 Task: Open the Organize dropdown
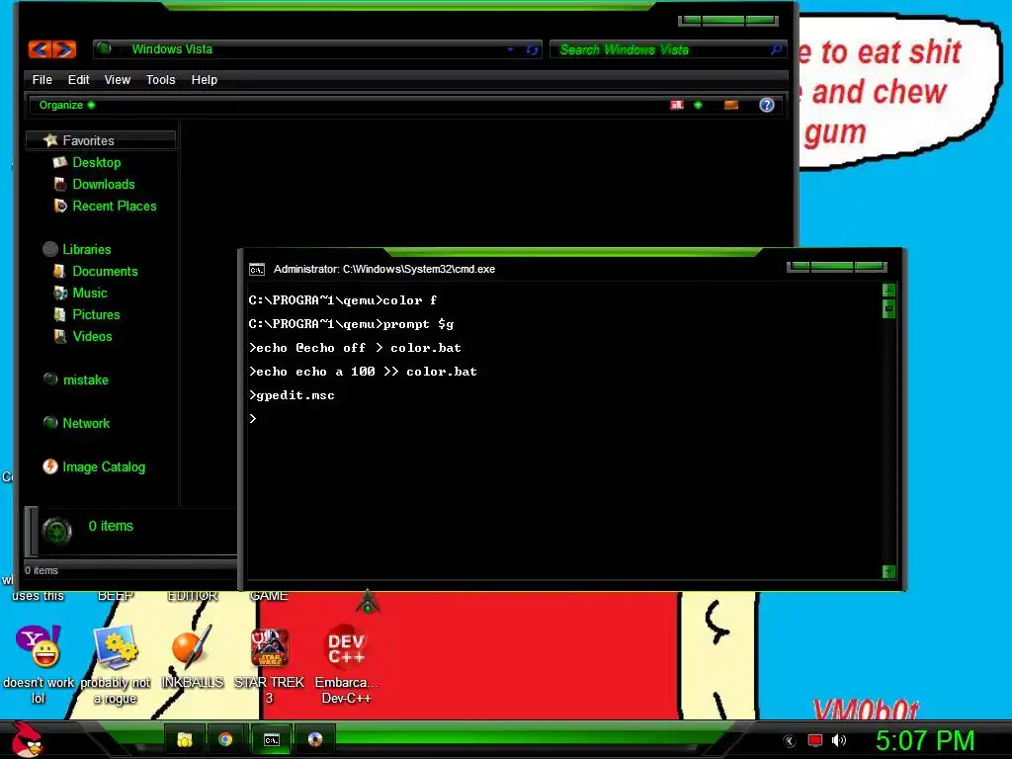click(x=66, y=105)
